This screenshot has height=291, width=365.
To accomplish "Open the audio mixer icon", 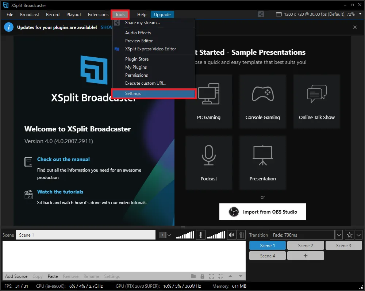I will [x=241, y=235].
